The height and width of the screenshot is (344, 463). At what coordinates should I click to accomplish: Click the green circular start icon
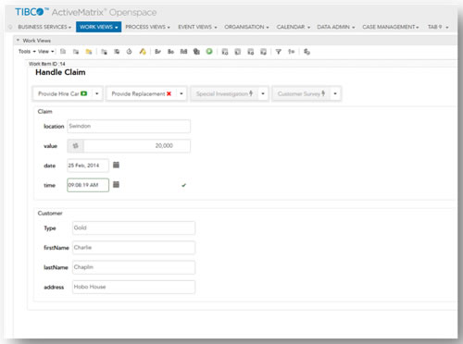209,52
